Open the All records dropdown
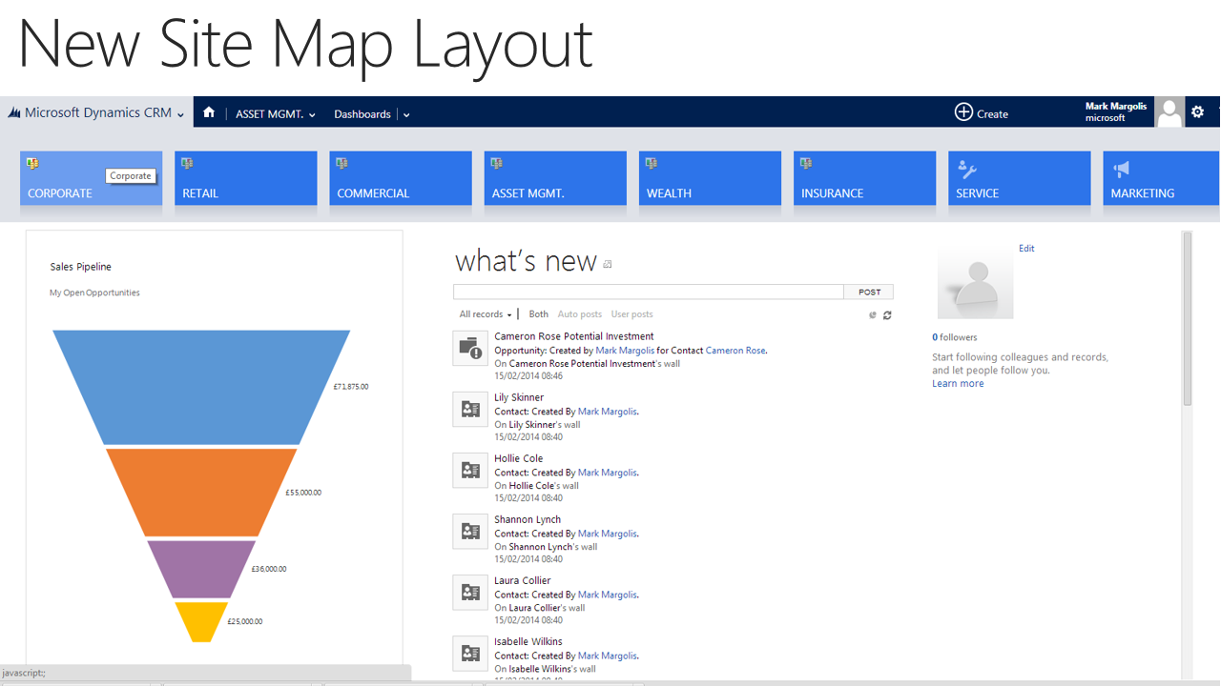 coord(486,314)
